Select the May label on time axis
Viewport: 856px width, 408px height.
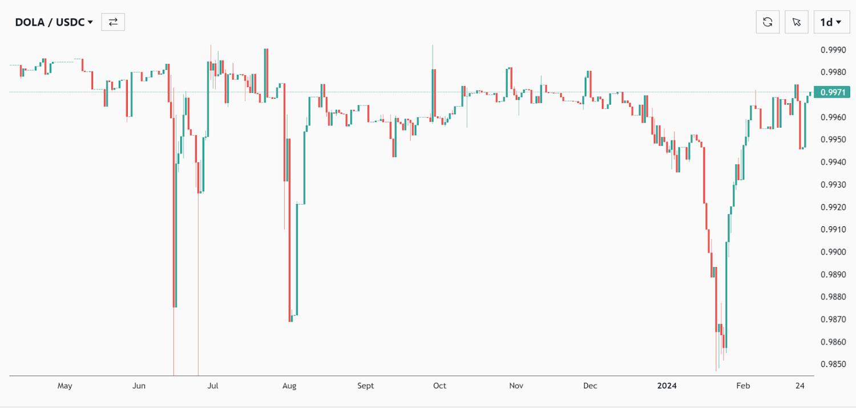tap(65, 386)
